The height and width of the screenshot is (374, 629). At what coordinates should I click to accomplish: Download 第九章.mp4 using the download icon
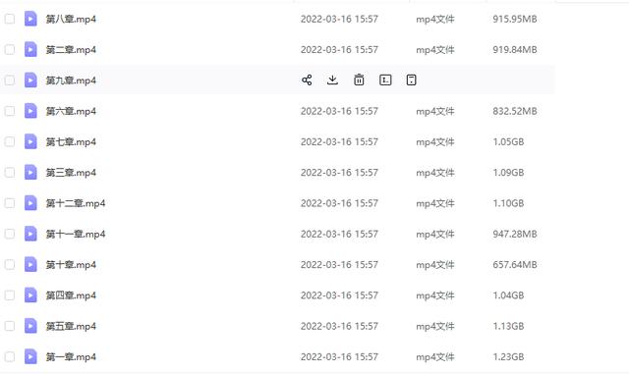point(332,80)
